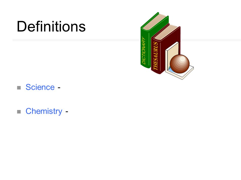Select page edges atop the green book

click(x=154, y=22)
